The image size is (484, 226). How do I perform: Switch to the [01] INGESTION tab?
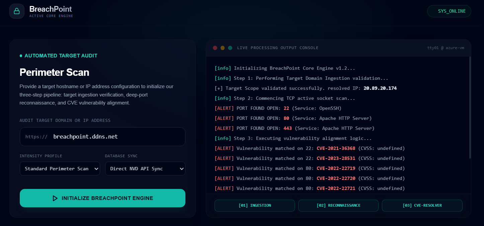coord(255,206)
